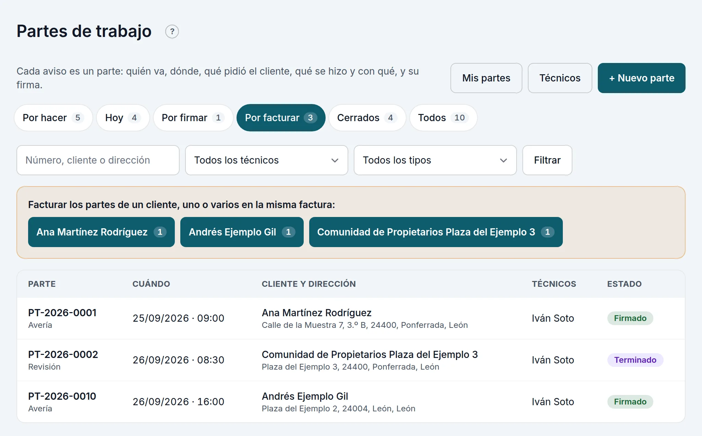The image size is (702, 436).
Task: Open the help question mark icon
Action: click(172, 31)
